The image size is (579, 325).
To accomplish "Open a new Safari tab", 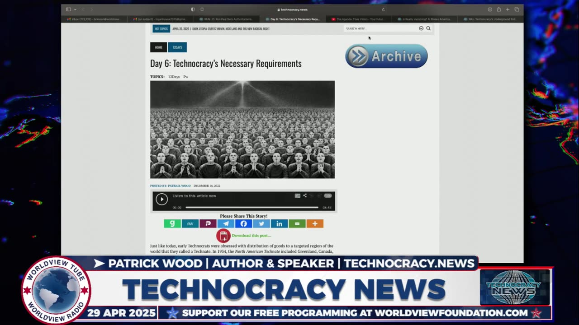I will tap(508, 9).
